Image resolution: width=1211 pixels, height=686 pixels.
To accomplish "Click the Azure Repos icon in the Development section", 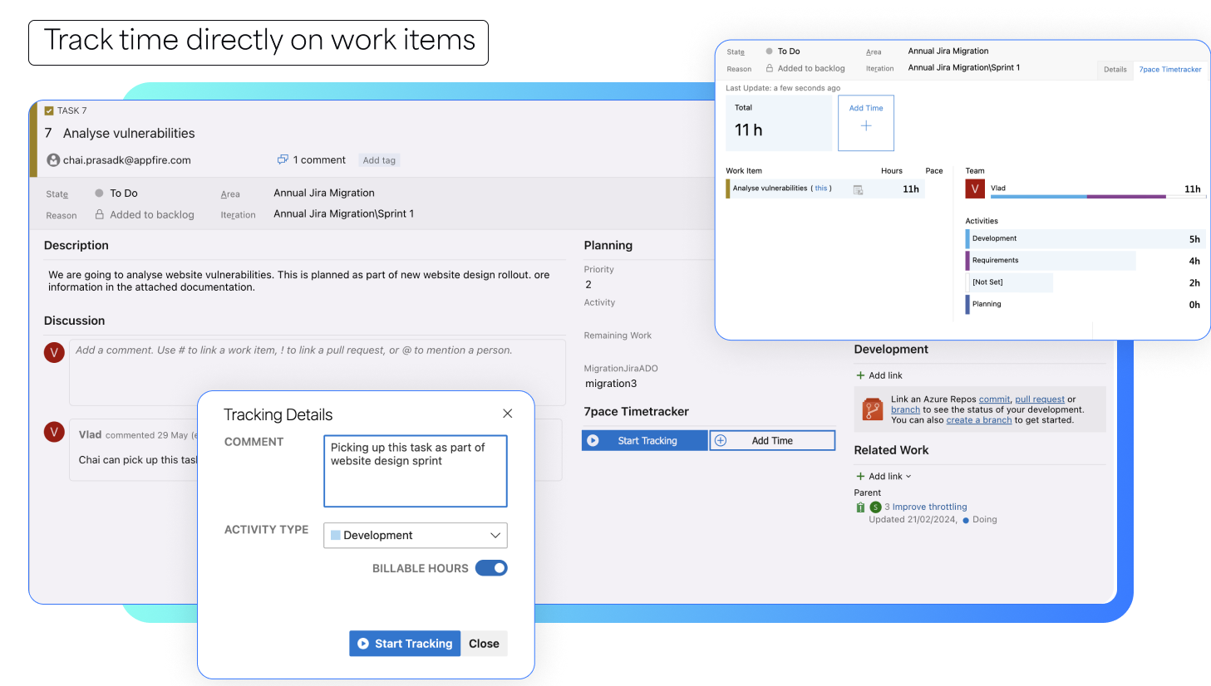I will pyautogui.click(x=872, y=409).
